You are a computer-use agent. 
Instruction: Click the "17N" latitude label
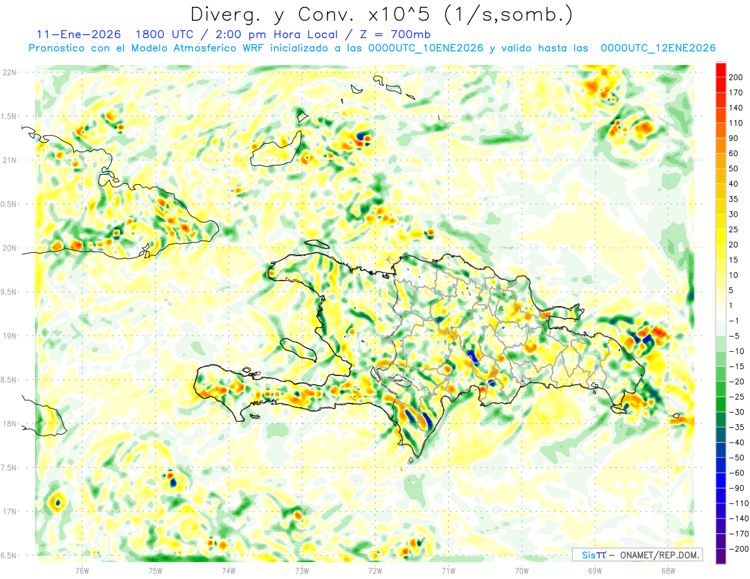point(9,512)
